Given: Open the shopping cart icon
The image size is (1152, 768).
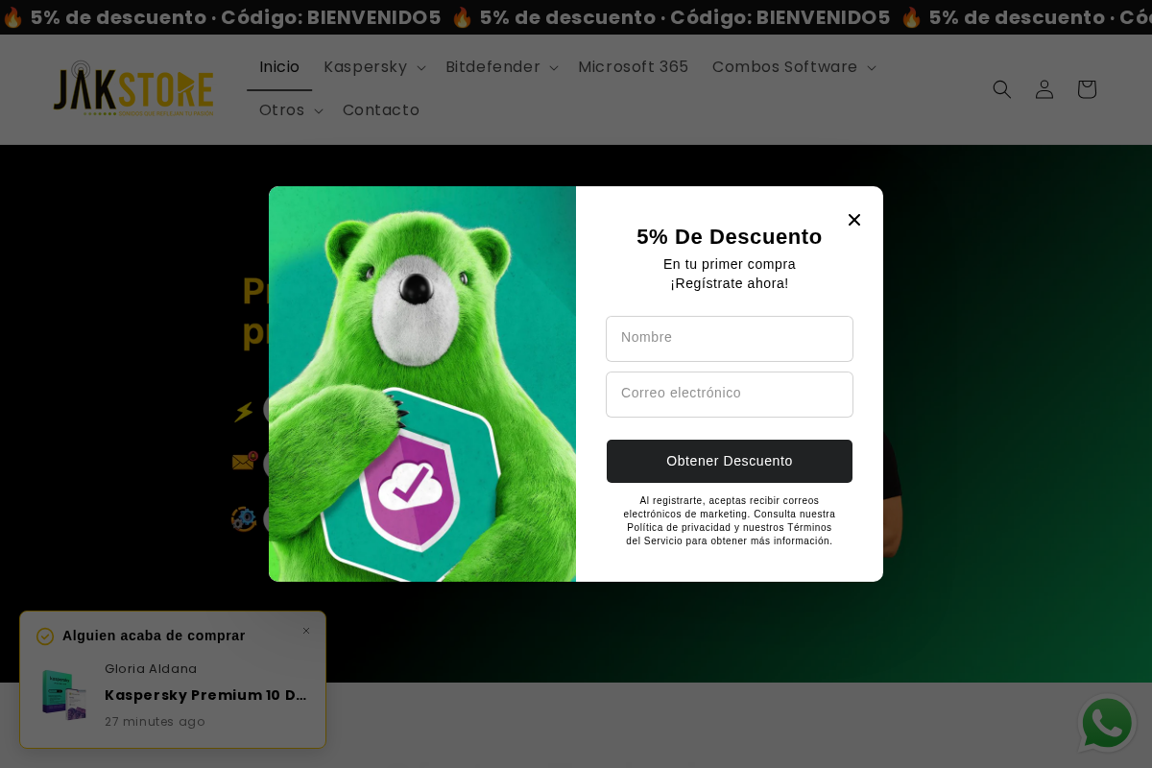Looking at the screenshot, I should click(x=1087, y=89).
